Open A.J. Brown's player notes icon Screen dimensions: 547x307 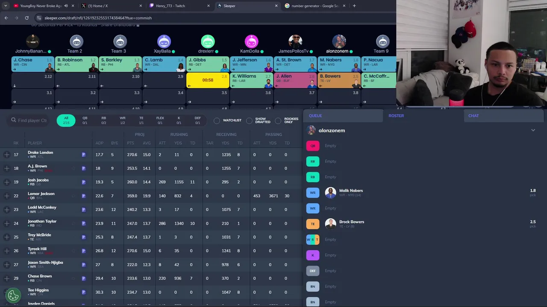pos(84,168)
